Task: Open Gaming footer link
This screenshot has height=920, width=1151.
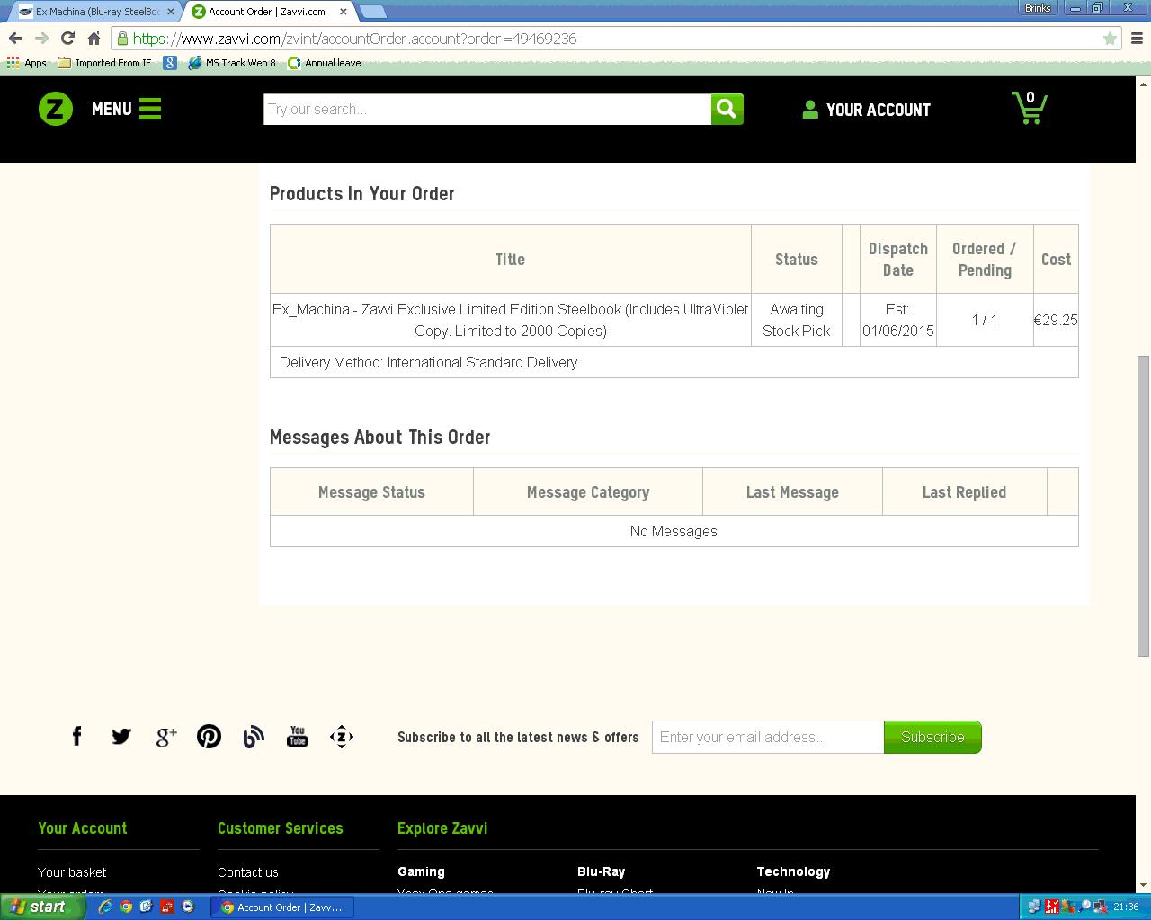Action: [421, 871]
